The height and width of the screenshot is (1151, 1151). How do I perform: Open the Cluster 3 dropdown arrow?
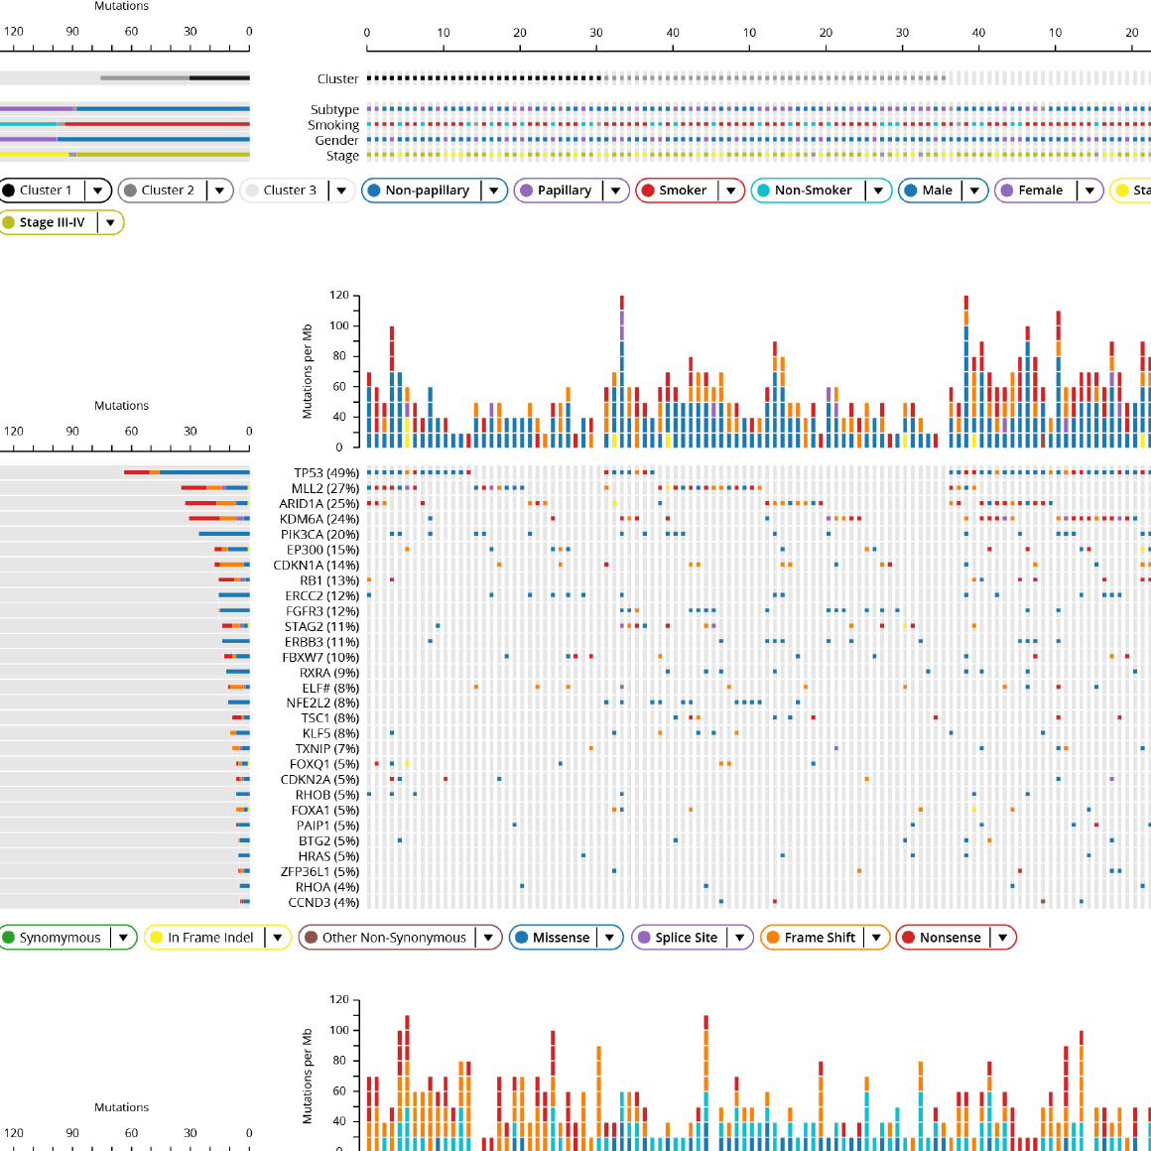pos(341,191)
